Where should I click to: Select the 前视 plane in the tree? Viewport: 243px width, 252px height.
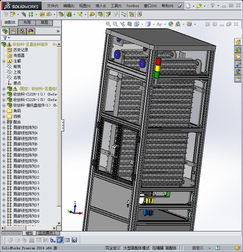coord(17,66)
